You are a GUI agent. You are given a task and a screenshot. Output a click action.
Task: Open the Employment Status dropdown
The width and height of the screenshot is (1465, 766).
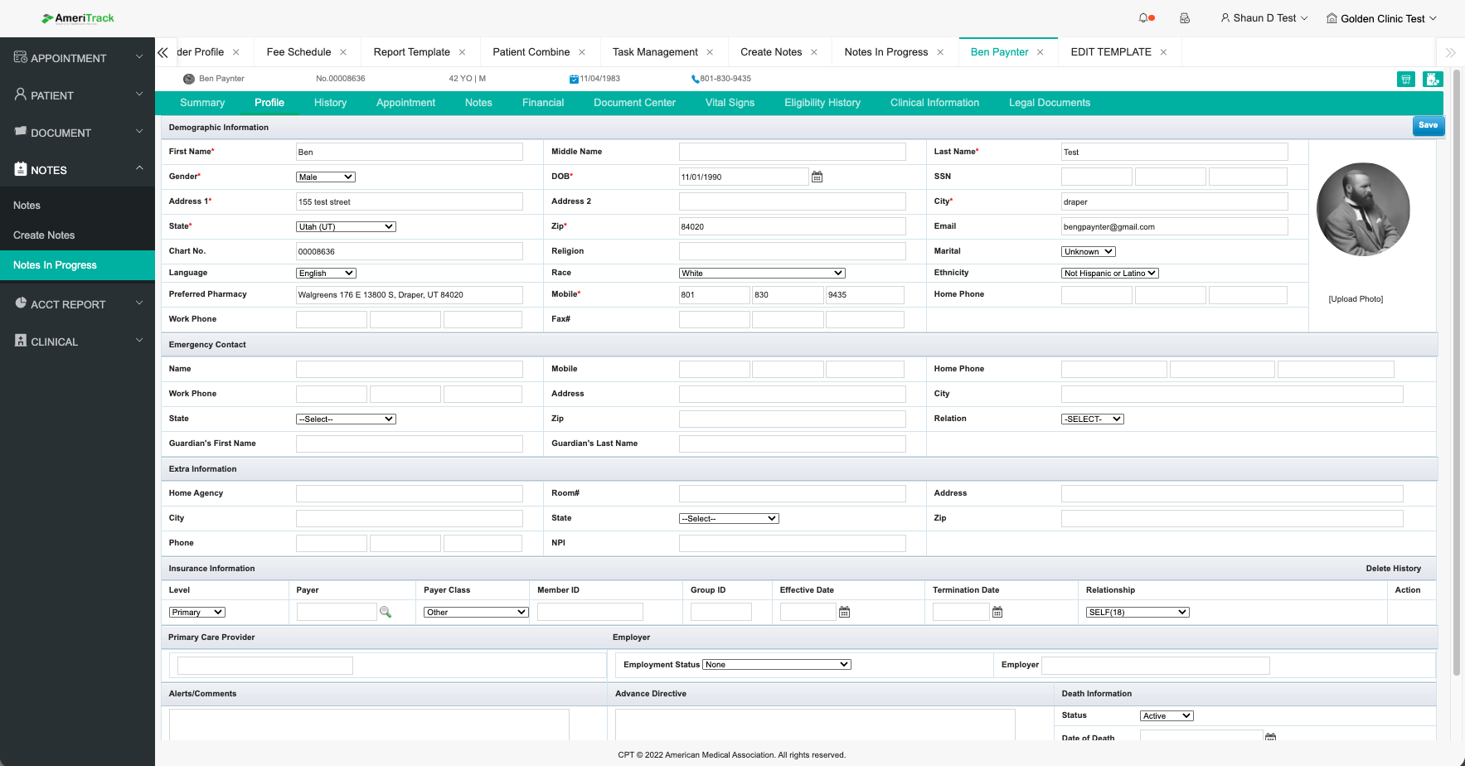(776, 664)
